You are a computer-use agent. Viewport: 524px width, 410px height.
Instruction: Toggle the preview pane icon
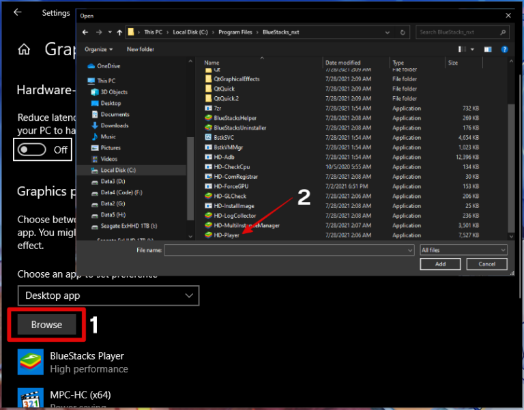[488, 49]
